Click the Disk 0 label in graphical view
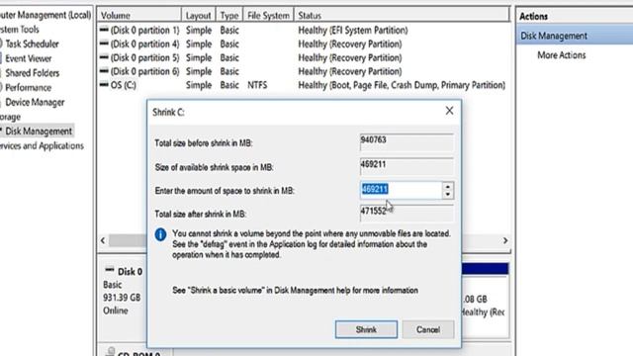Viewport: 633px width, 356px height. point(130,272)
